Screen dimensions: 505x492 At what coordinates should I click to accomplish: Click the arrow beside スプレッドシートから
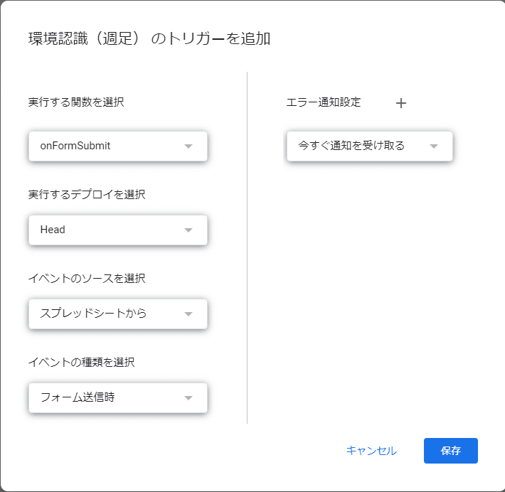point(188,314)
